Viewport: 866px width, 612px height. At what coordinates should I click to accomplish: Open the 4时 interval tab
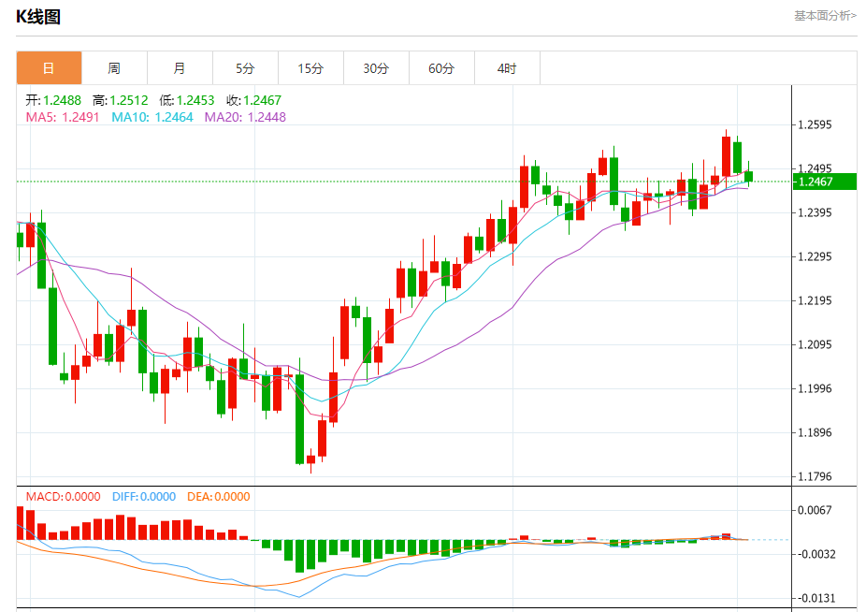[507, 68]
